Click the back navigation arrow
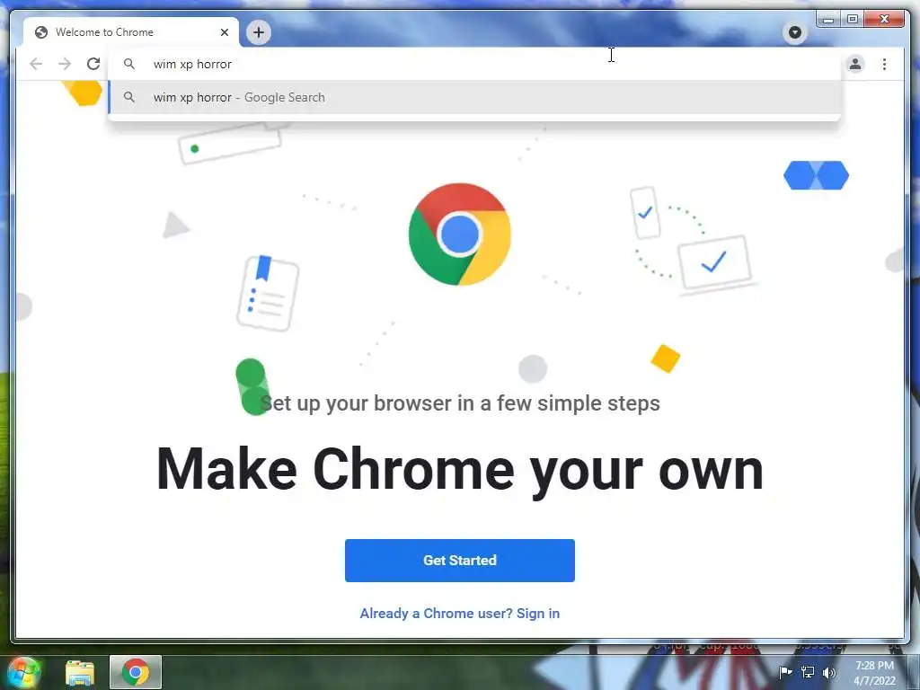 (x=36, y=64)
